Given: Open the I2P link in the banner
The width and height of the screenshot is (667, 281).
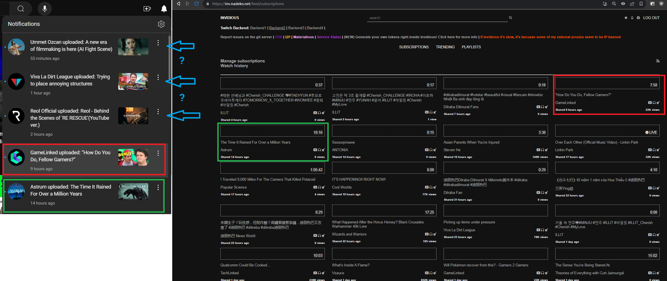Looking at the screenshot, I should click(288, 37).
